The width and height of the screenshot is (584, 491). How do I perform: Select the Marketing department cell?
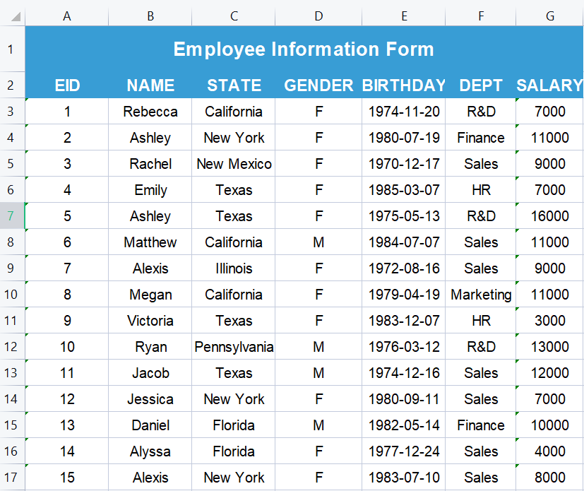click(x=480, y=295)
